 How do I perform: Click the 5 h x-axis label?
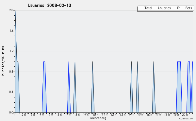[x=51, y=114]
